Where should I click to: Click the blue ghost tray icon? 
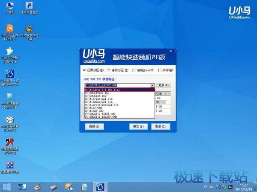218,187
